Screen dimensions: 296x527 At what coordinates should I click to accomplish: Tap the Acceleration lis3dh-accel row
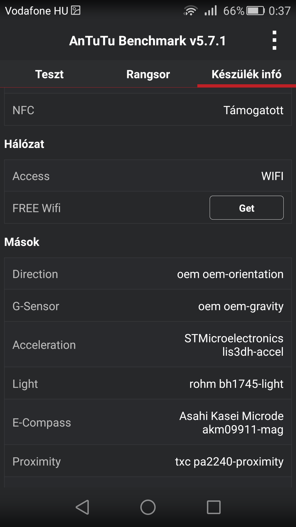point(148,345)
